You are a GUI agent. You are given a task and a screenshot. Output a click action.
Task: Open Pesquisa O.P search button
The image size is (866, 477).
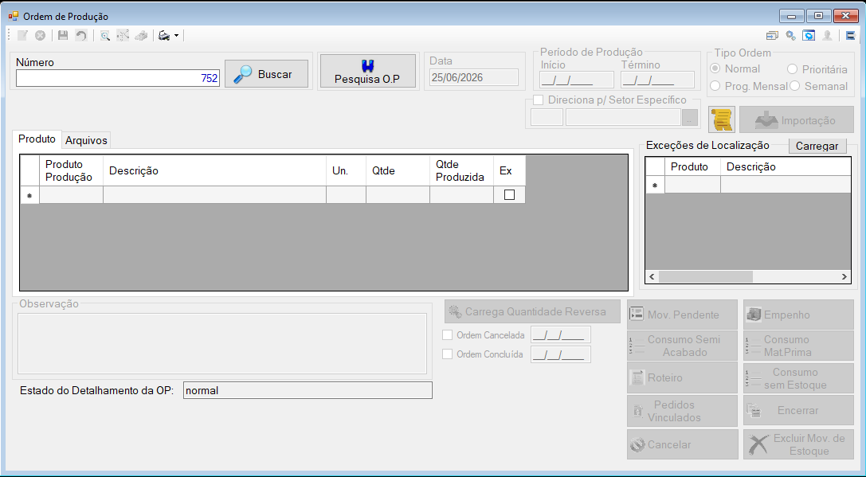pos(368,71)
